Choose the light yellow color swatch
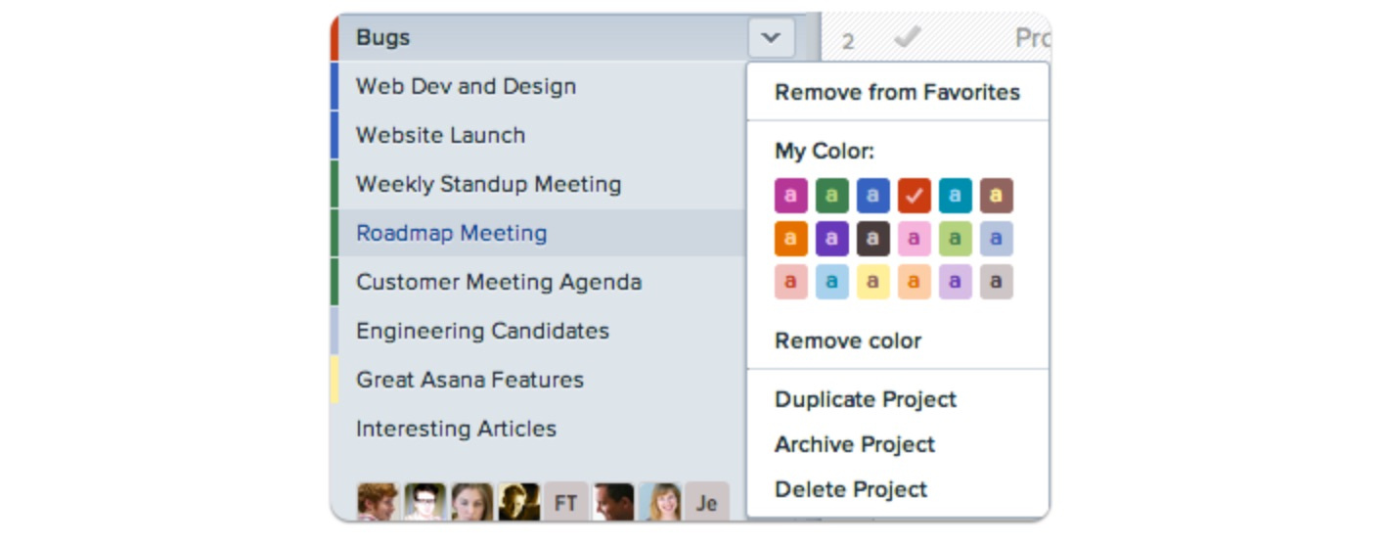 click(x=872, y=282)
